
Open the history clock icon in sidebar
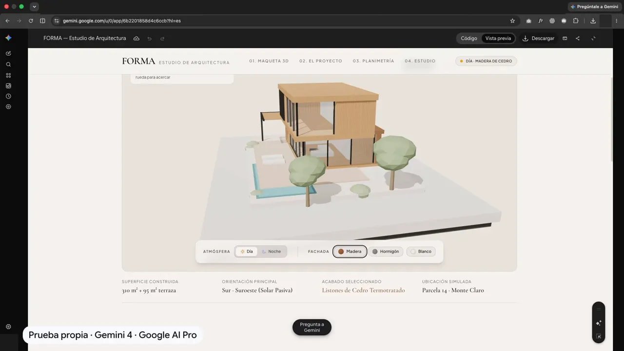point(8,96)
